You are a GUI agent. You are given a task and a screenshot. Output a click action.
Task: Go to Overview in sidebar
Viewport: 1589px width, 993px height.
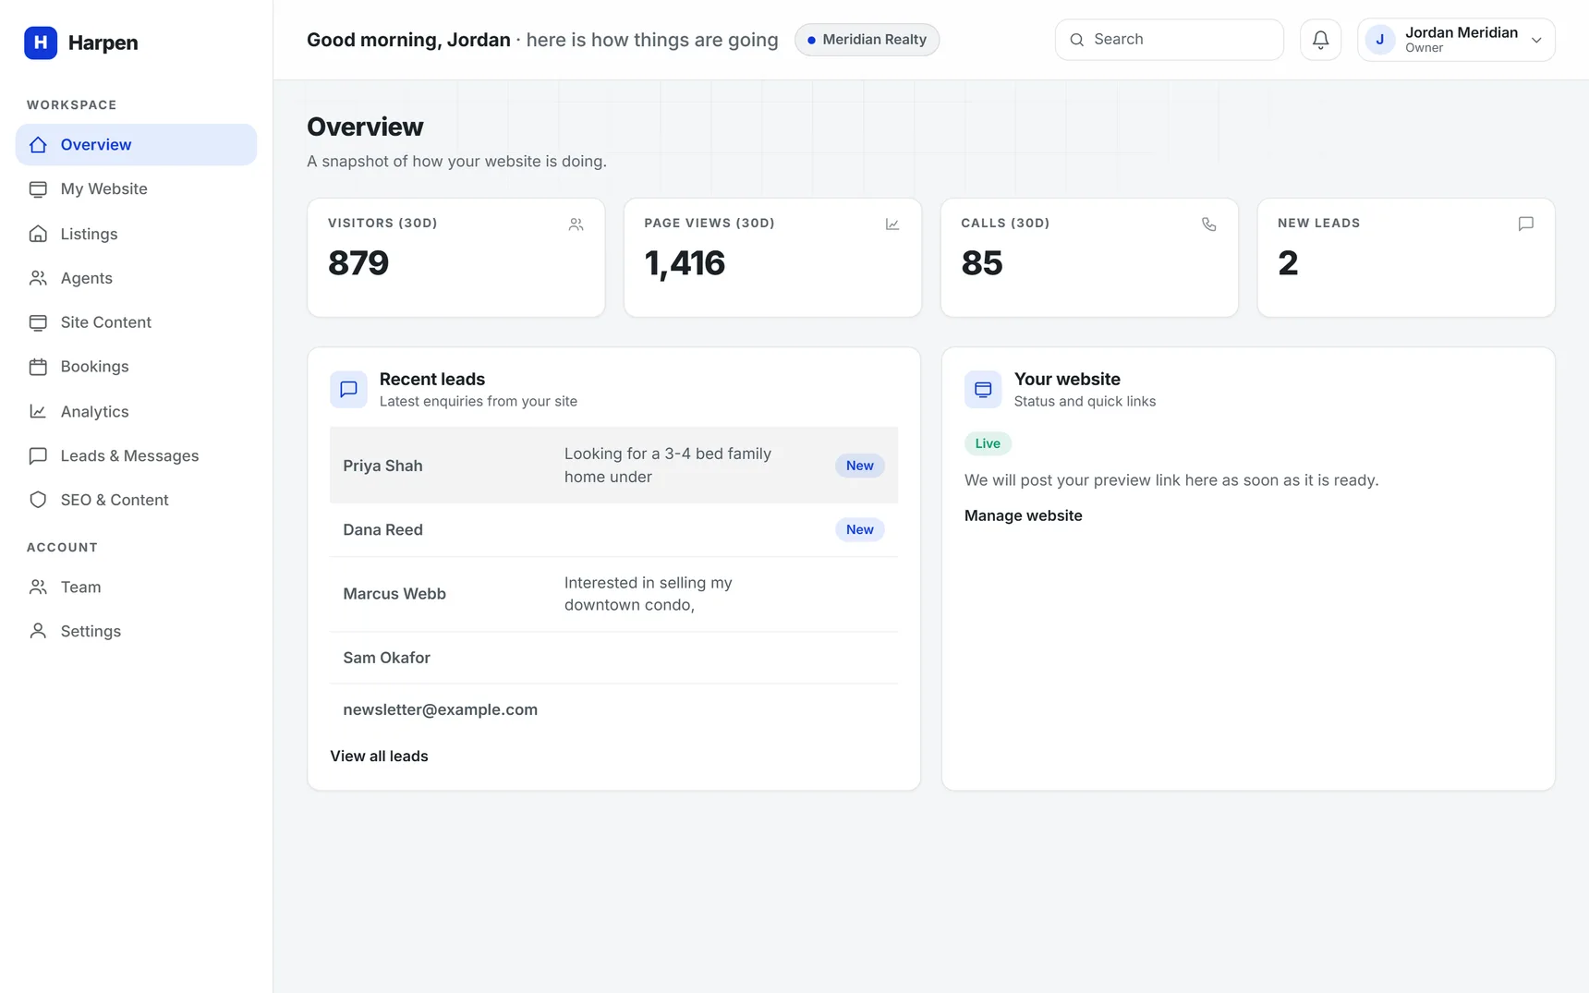[136, 145]
